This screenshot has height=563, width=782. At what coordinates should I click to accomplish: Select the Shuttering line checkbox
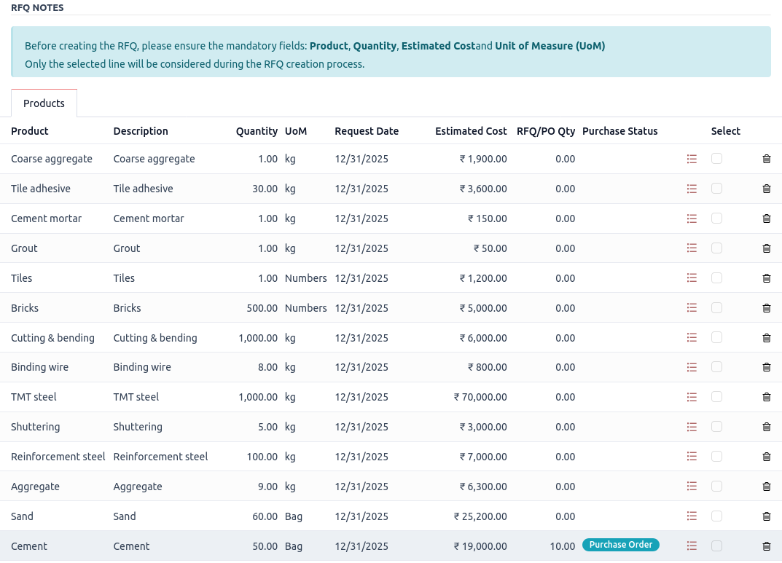click(716, 427)
